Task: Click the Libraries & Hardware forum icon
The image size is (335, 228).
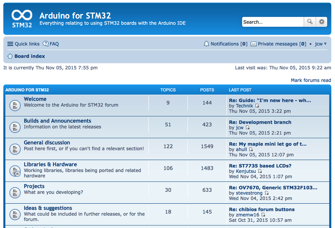Action: pos(15,171)
